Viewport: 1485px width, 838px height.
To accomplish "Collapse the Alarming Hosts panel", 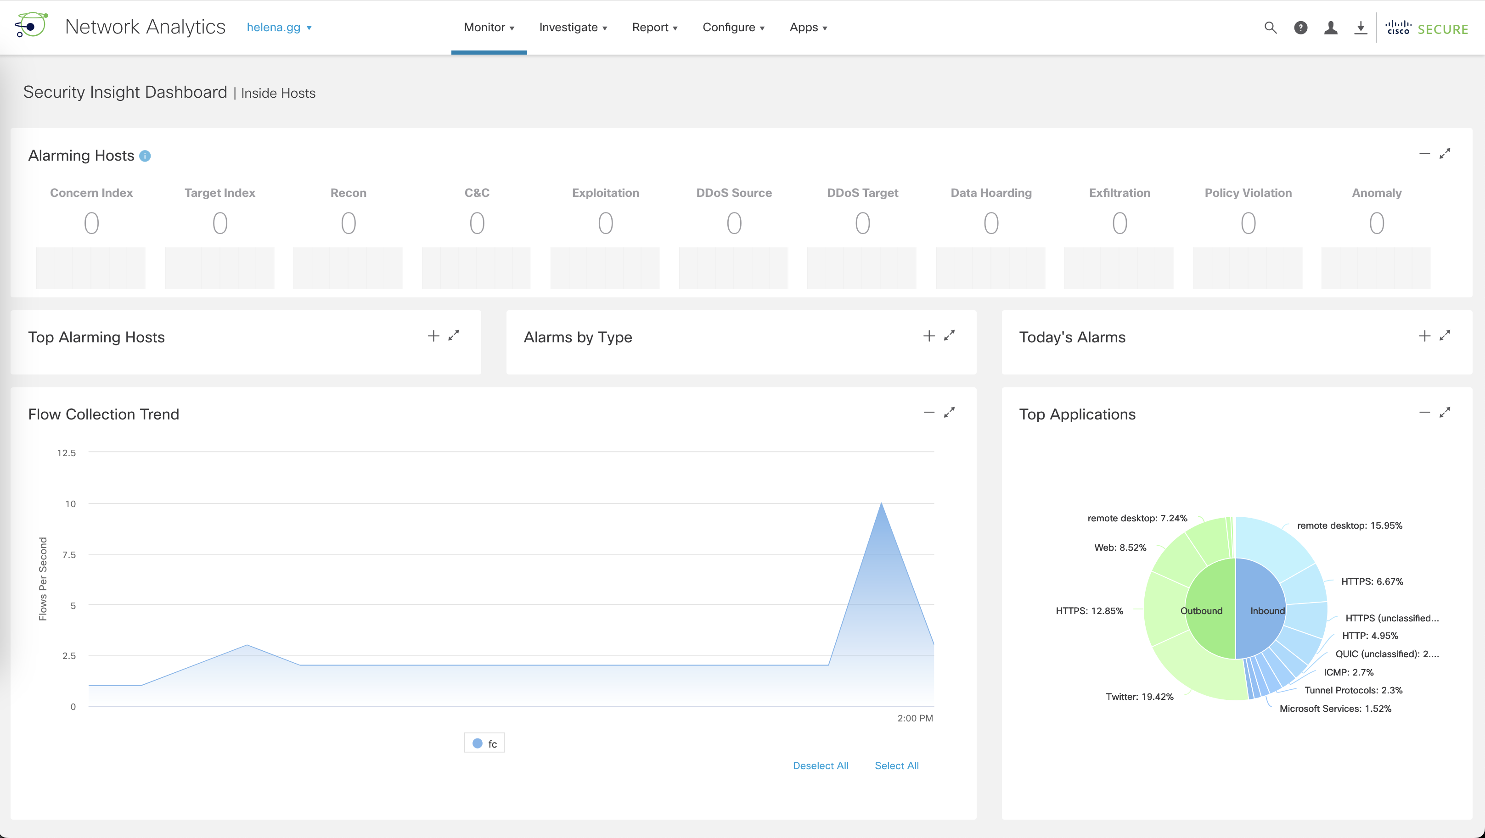I will (x=1424, y=154).
